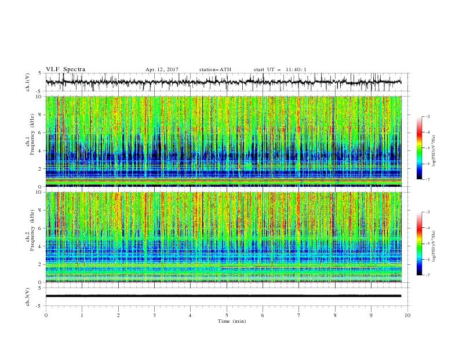459x354 pixels.
Task: Click the time-axis end tick label "10"
Action: tap(407, 315)
